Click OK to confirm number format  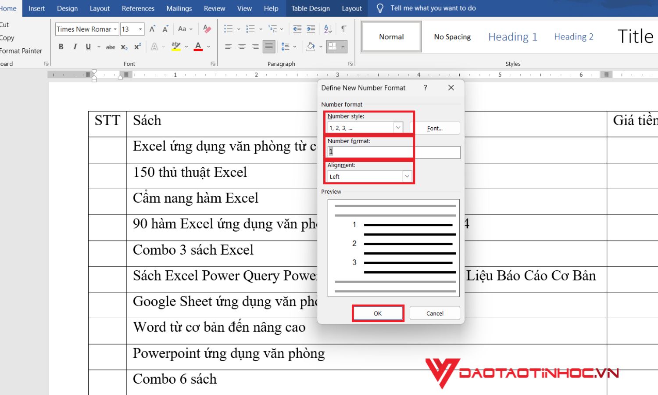[378, 313]
